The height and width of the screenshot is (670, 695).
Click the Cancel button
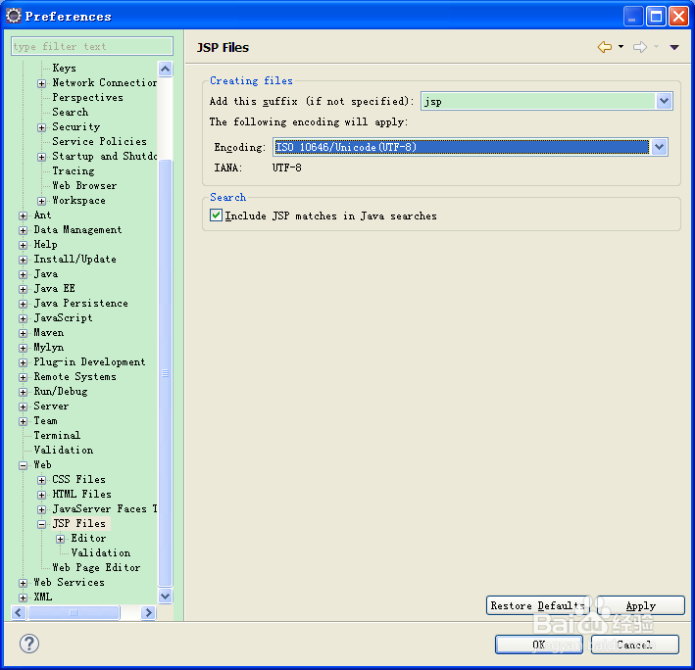click(634, 645)
